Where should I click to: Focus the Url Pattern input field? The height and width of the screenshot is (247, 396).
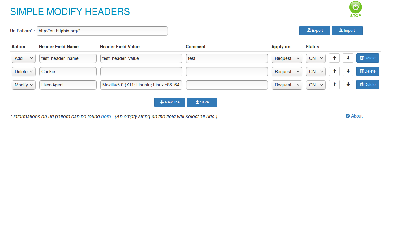click(102, 31)
